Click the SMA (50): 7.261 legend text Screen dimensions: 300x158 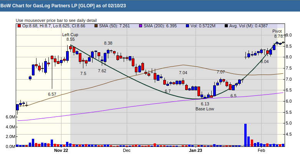(x=114, y=26)
